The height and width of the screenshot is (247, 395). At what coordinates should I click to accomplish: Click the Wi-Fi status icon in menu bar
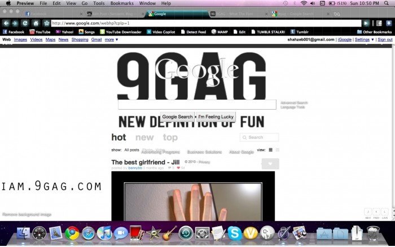coord(304,3)
